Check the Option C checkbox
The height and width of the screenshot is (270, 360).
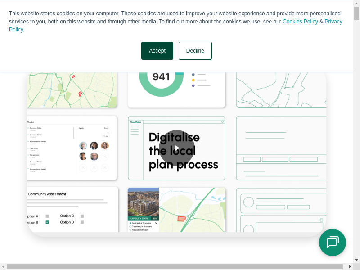point(82,216)
